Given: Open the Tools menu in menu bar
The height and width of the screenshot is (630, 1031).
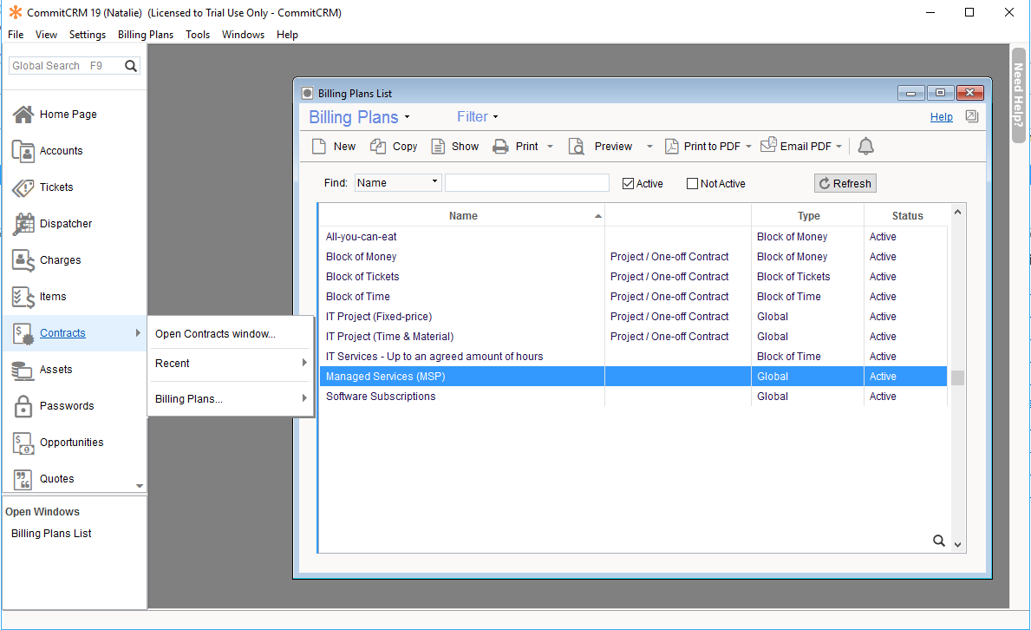Looking at the screenshot, I should [x=198, y=35].
